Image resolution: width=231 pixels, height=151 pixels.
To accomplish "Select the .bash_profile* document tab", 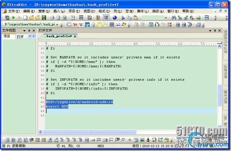I will pyautogui.click(x=58, y=36).
